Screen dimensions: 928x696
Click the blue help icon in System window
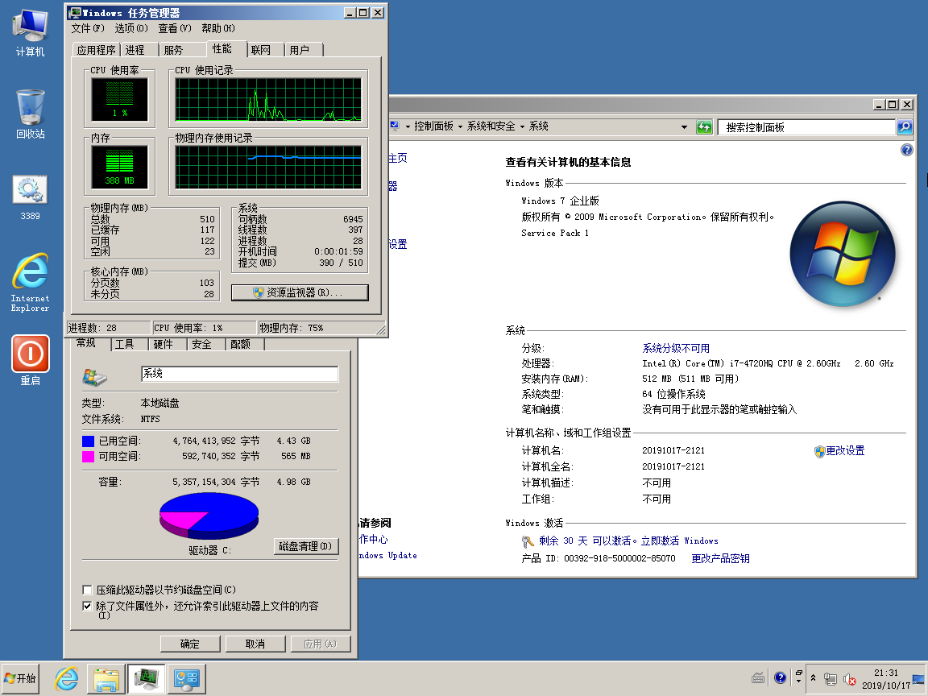[907, 151]
